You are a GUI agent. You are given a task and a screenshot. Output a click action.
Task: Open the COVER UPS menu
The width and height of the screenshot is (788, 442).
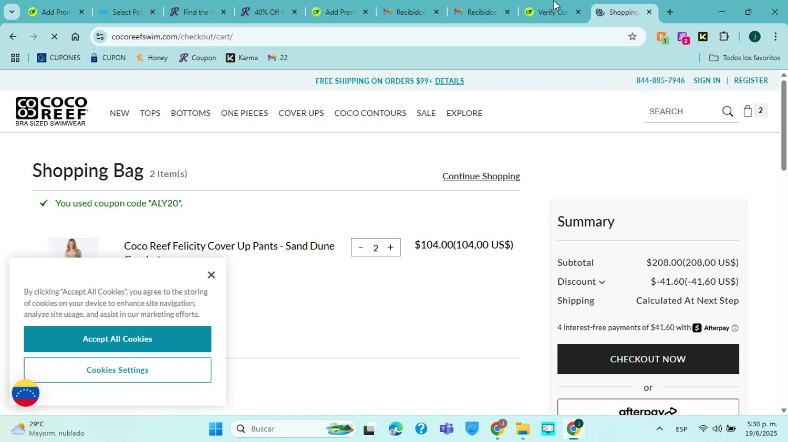click(301, 113)
